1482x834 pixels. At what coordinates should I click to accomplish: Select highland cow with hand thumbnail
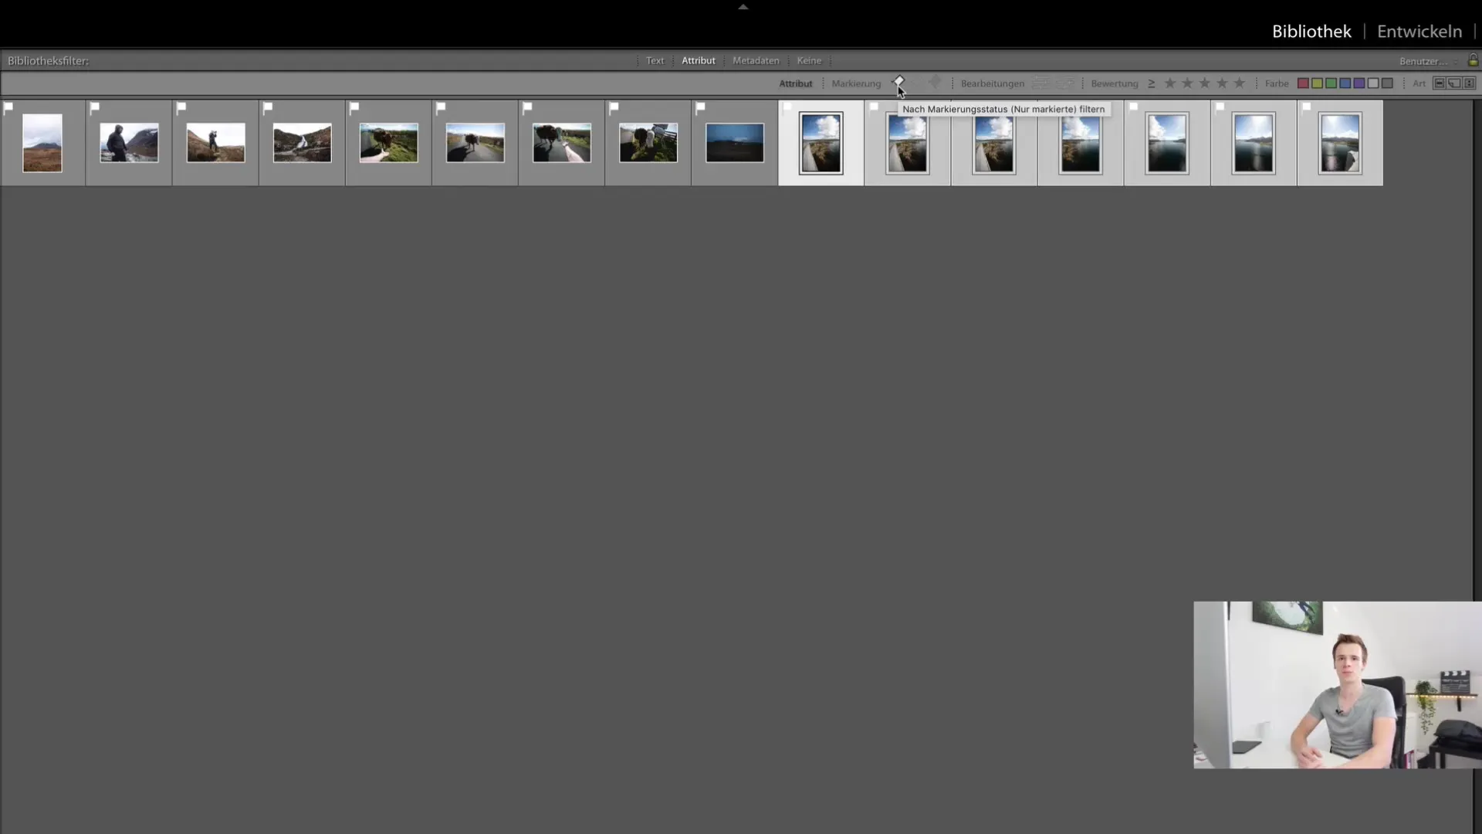click(x=388, y=143)
